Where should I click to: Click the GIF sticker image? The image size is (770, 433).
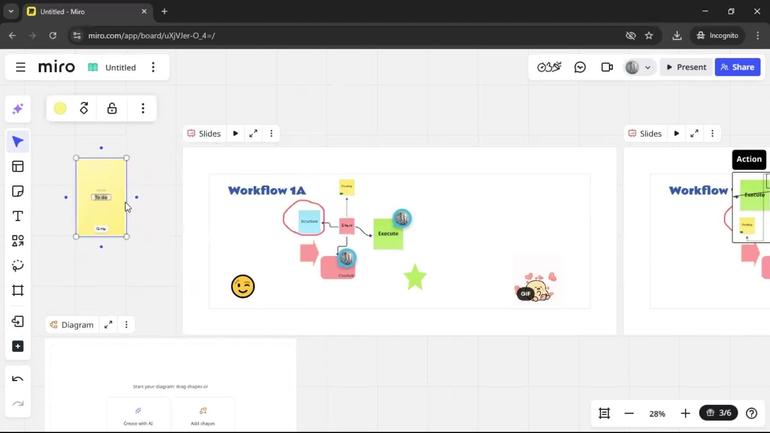pos(536,286)
